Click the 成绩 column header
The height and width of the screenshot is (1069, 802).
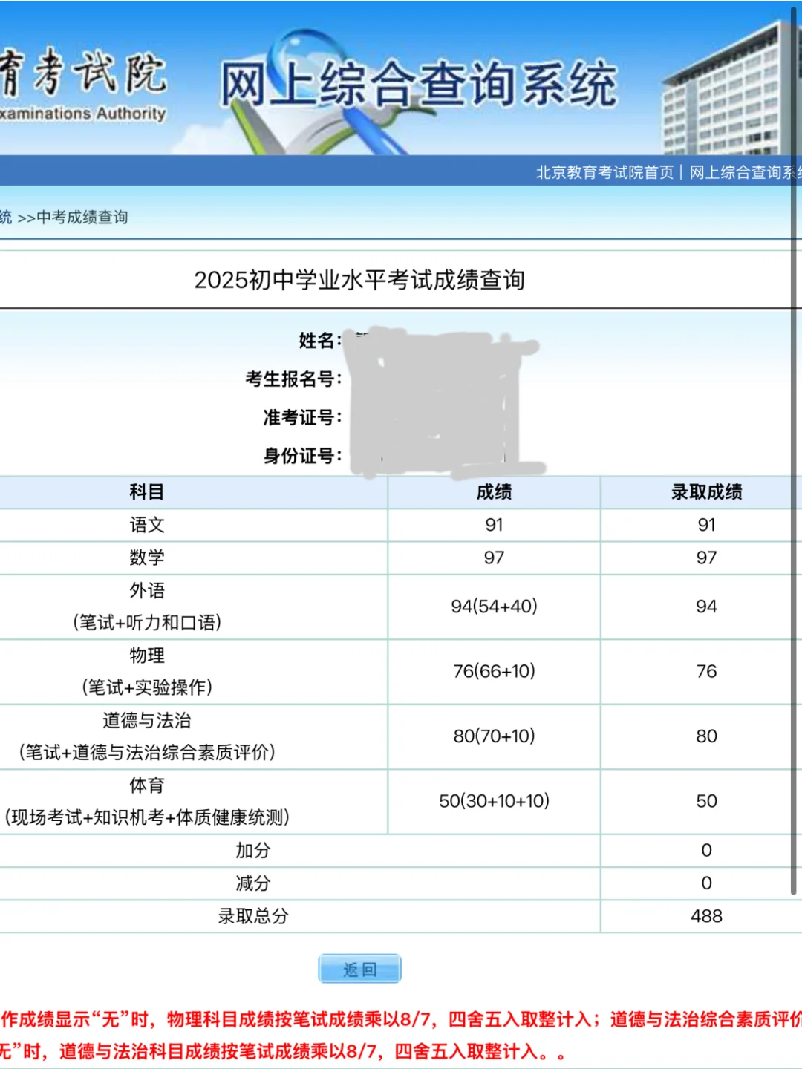[495, 492]
